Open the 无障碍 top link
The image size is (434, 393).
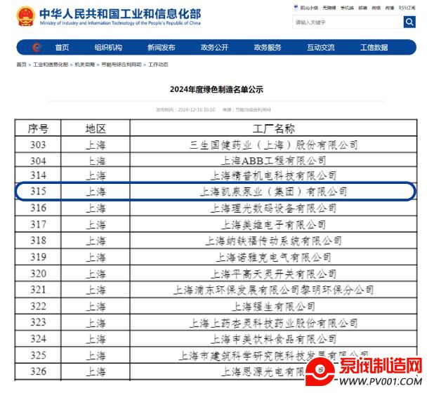[329, 8]
